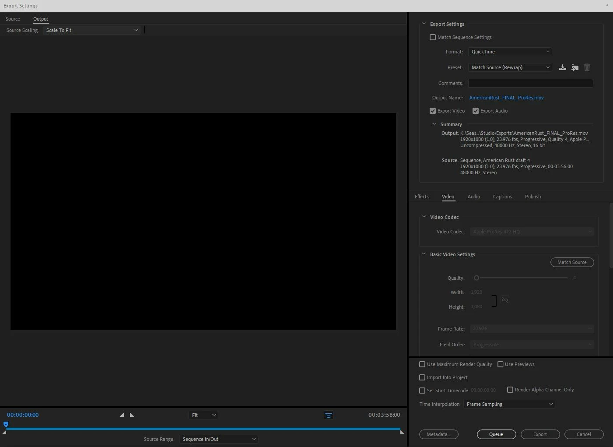The width and height of the screenshot is (613, 447).
Task: Click the Quality slider handle
Action: (476, 278)
